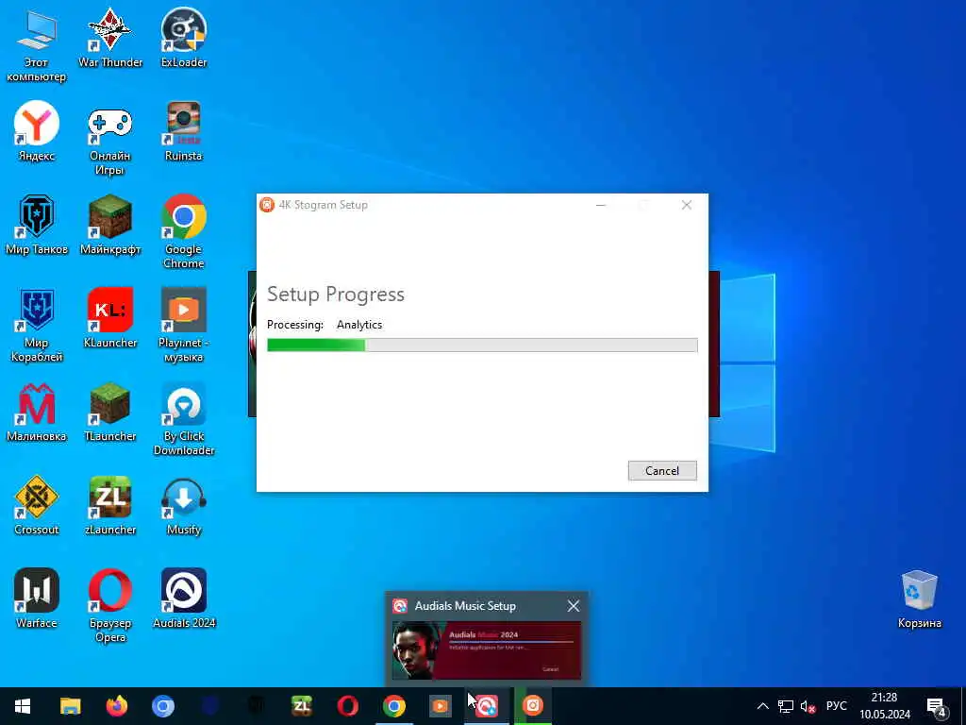Close the 4K Stogram Setup window
This screenshot has height=725, width=966.
click(687, 205)
